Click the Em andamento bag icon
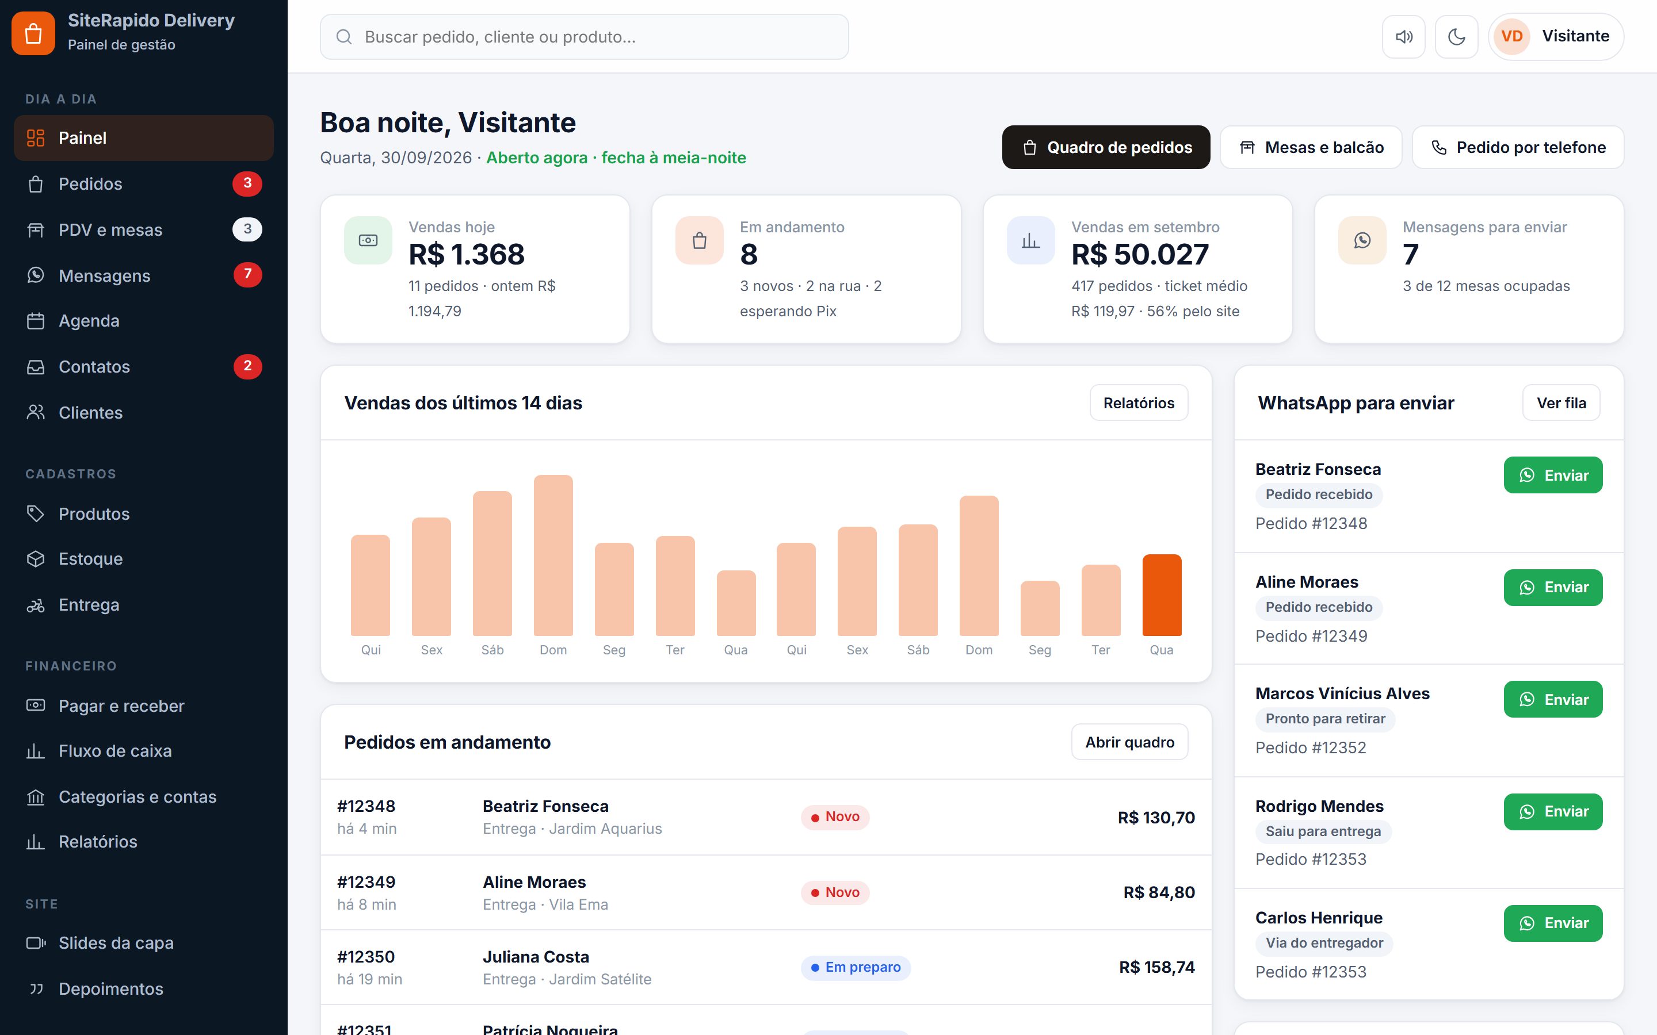 (x=699, y=240)
